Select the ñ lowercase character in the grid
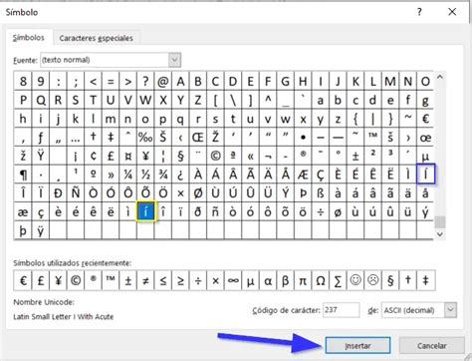 coord(215,212)
